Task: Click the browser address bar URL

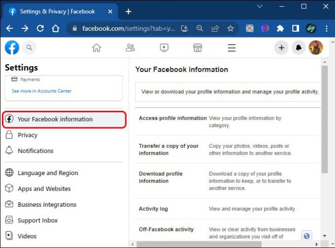Action: (x=129, y=28)
